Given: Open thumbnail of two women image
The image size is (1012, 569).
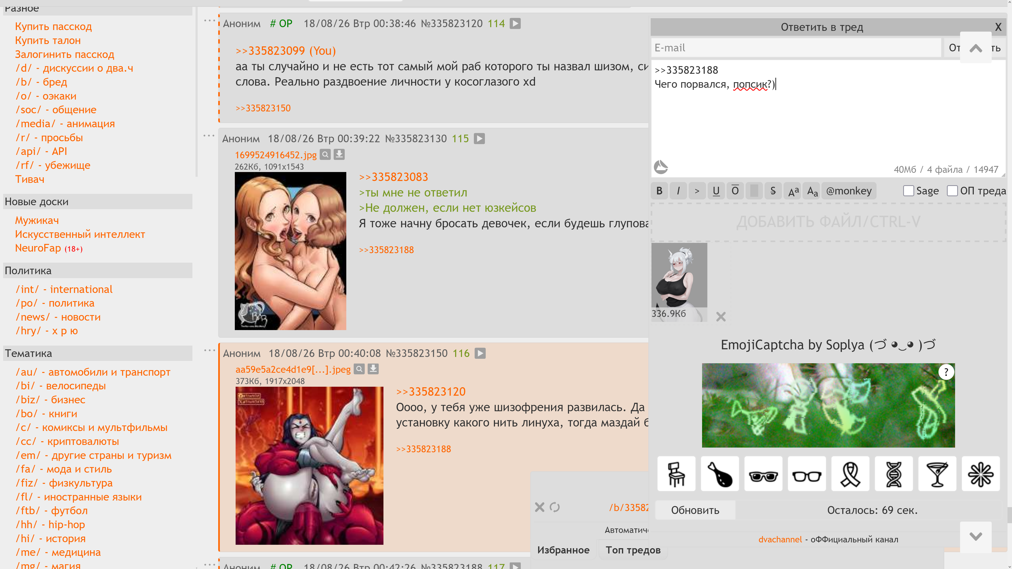Looking at the screenshot, I should click(290, 251).
